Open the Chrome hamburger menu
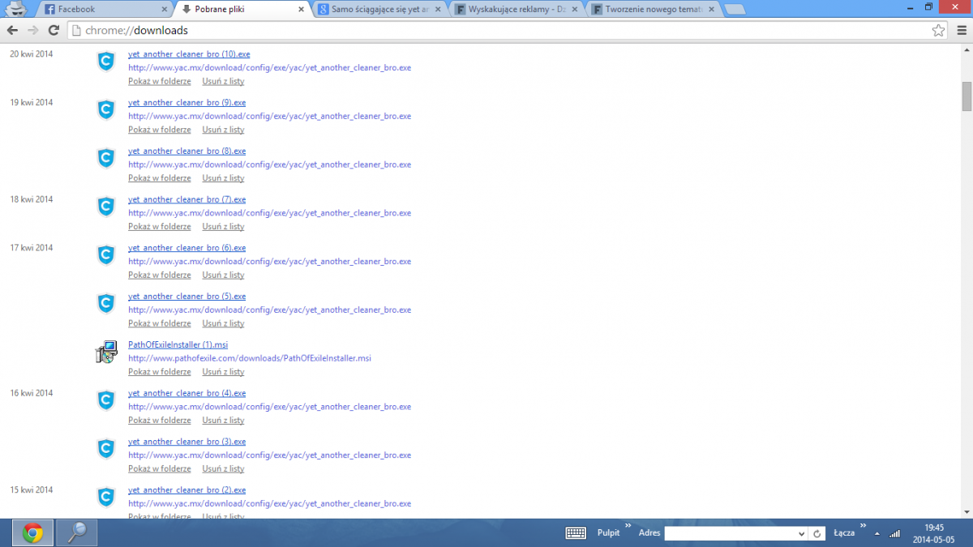 [961, 30]
